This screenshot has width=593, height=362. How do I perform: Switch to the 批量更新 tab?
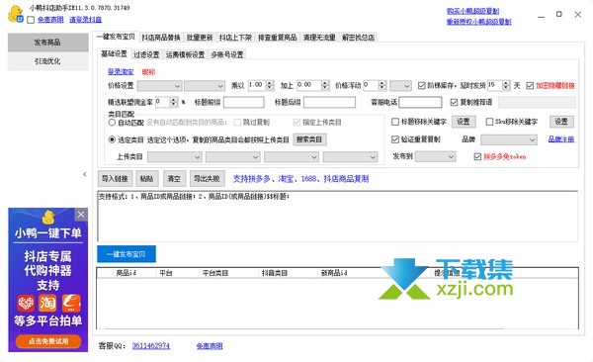click(x=200, y=38)
